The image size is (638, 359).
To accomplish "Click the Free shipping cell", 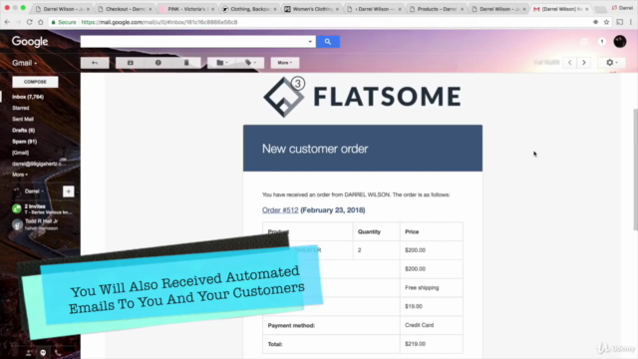I will pos(432,287).
